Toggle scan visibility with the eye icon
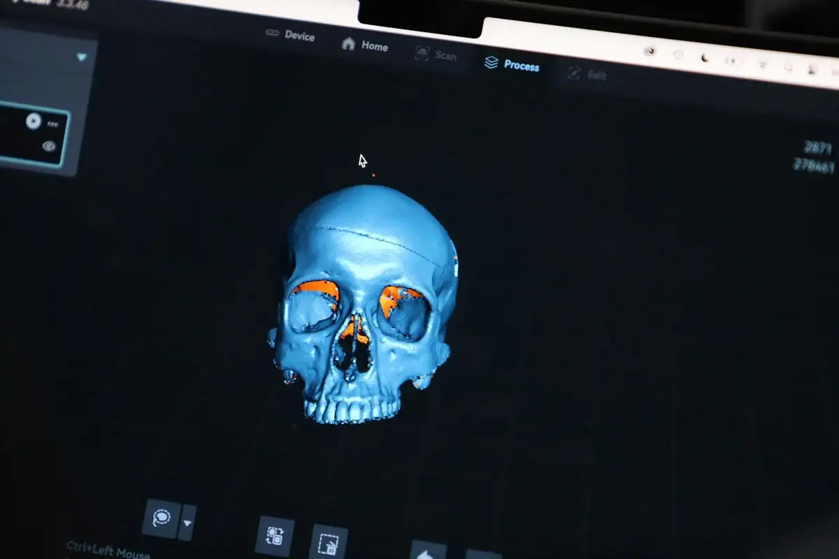The image size is (839, 559). [x=49, y=146]
